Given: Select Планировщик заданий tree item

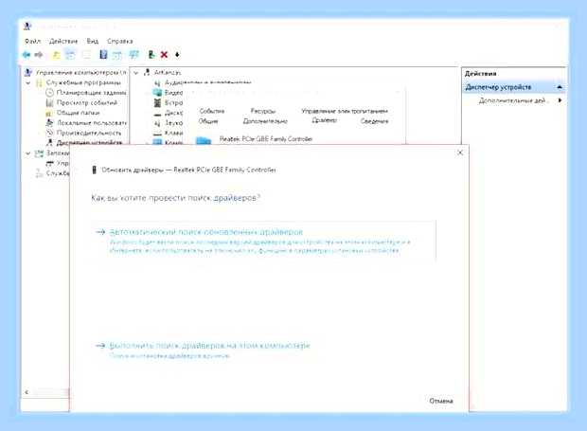Looking at the screenshot, I should point(91,92).
